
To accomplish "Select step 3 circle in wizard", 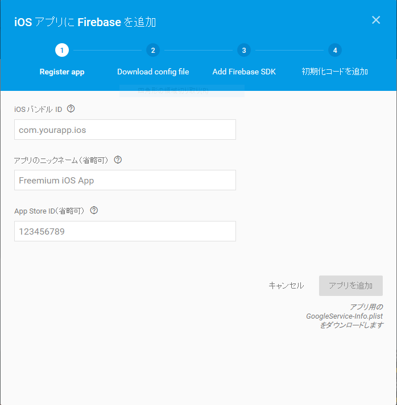I will (244, 50).
